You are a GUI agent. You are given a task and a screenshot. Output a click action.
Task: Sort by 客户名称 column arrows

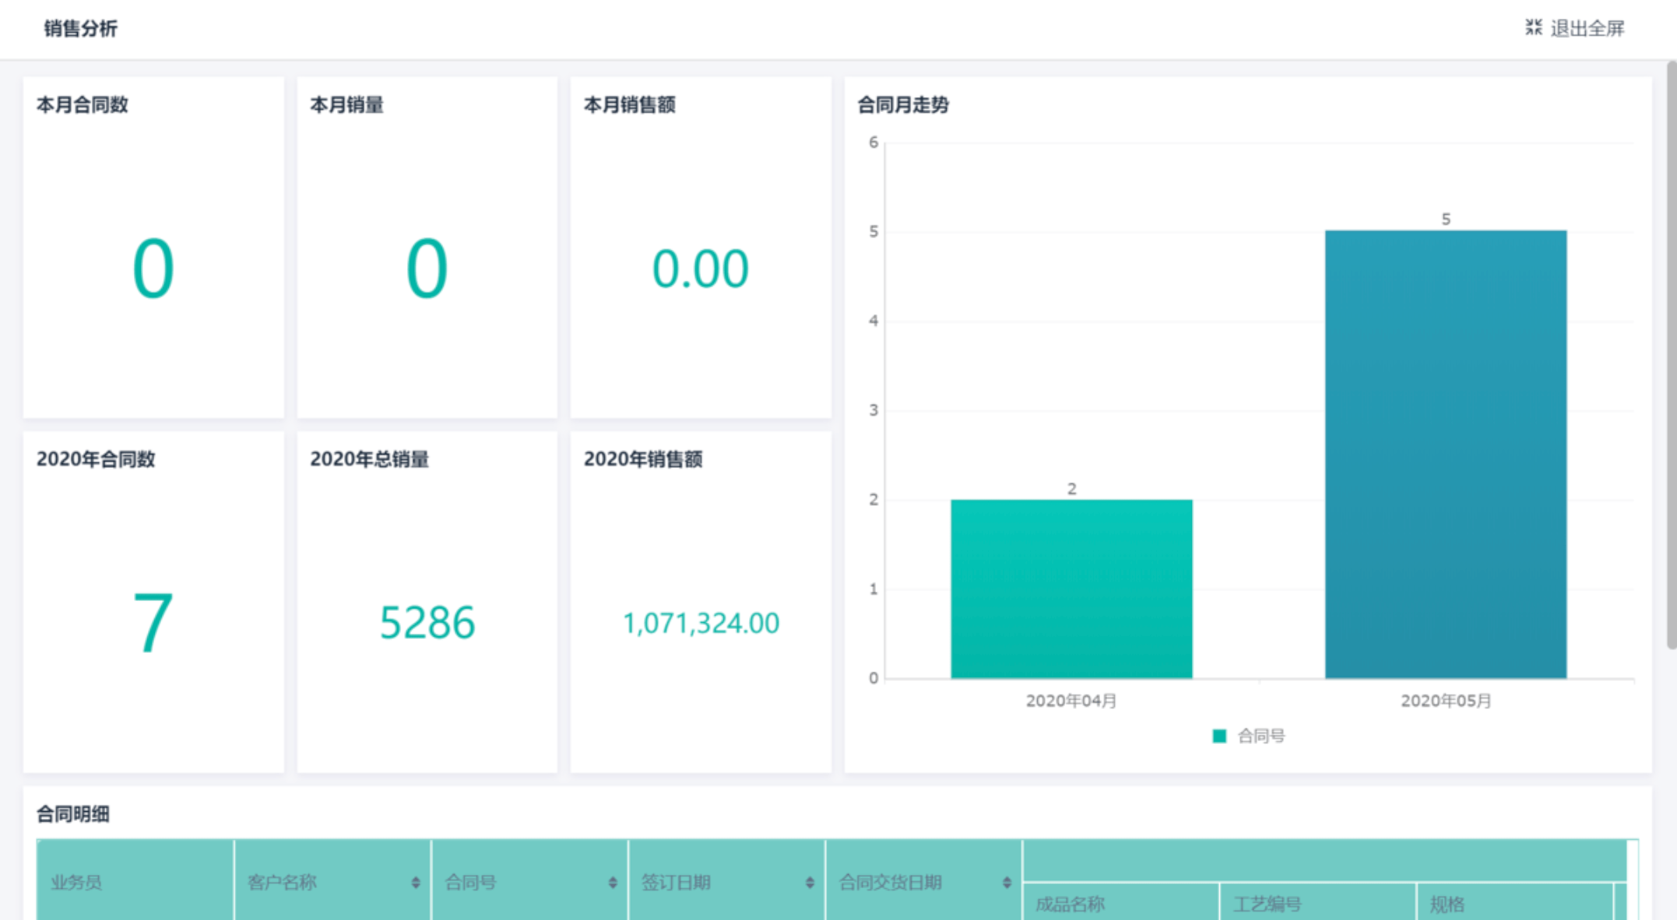coord(416,883)
